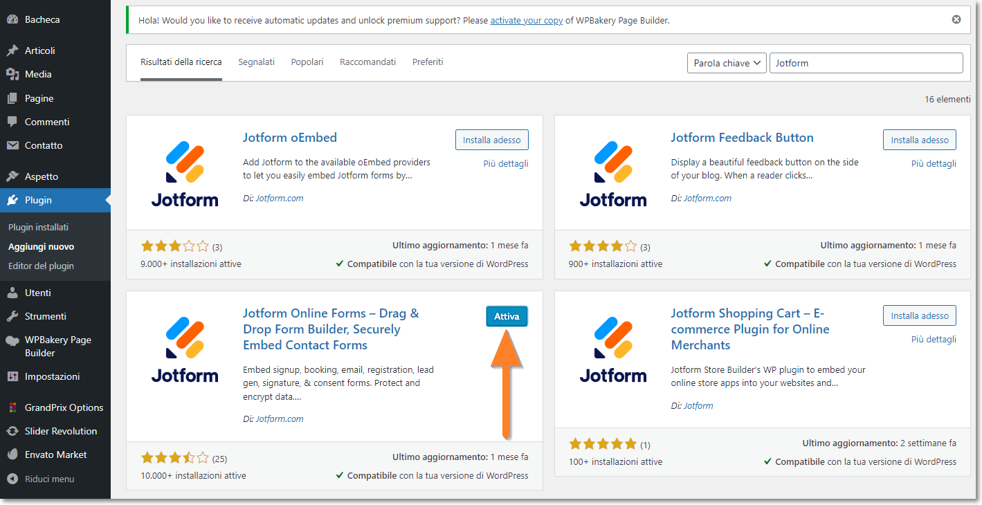
Task: Click the plugin search input field
Action: click(x=866, y=63)
